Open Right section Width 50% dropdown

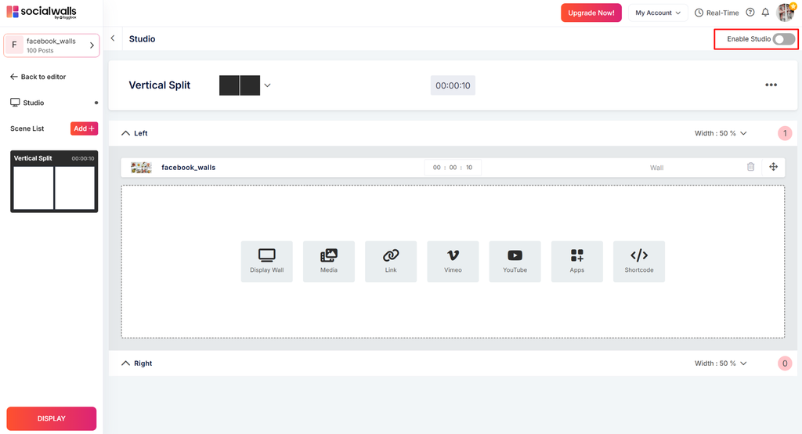pos(721,363)
